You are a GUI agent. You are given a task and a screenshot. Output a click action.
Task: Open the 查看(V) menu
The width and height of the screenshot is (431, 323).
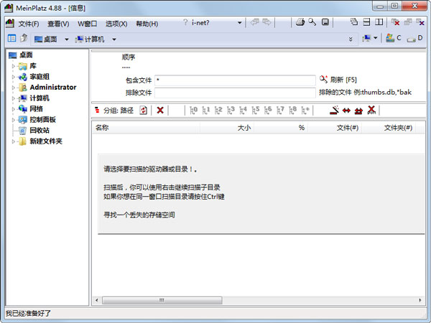click(x=58, y=24)
